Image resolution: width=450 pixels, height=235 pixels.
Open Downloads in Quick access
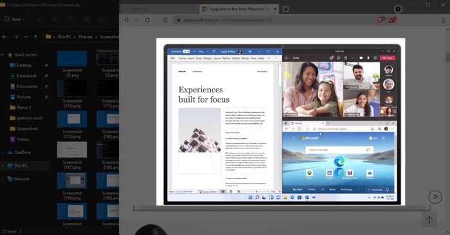click(26, 76)
